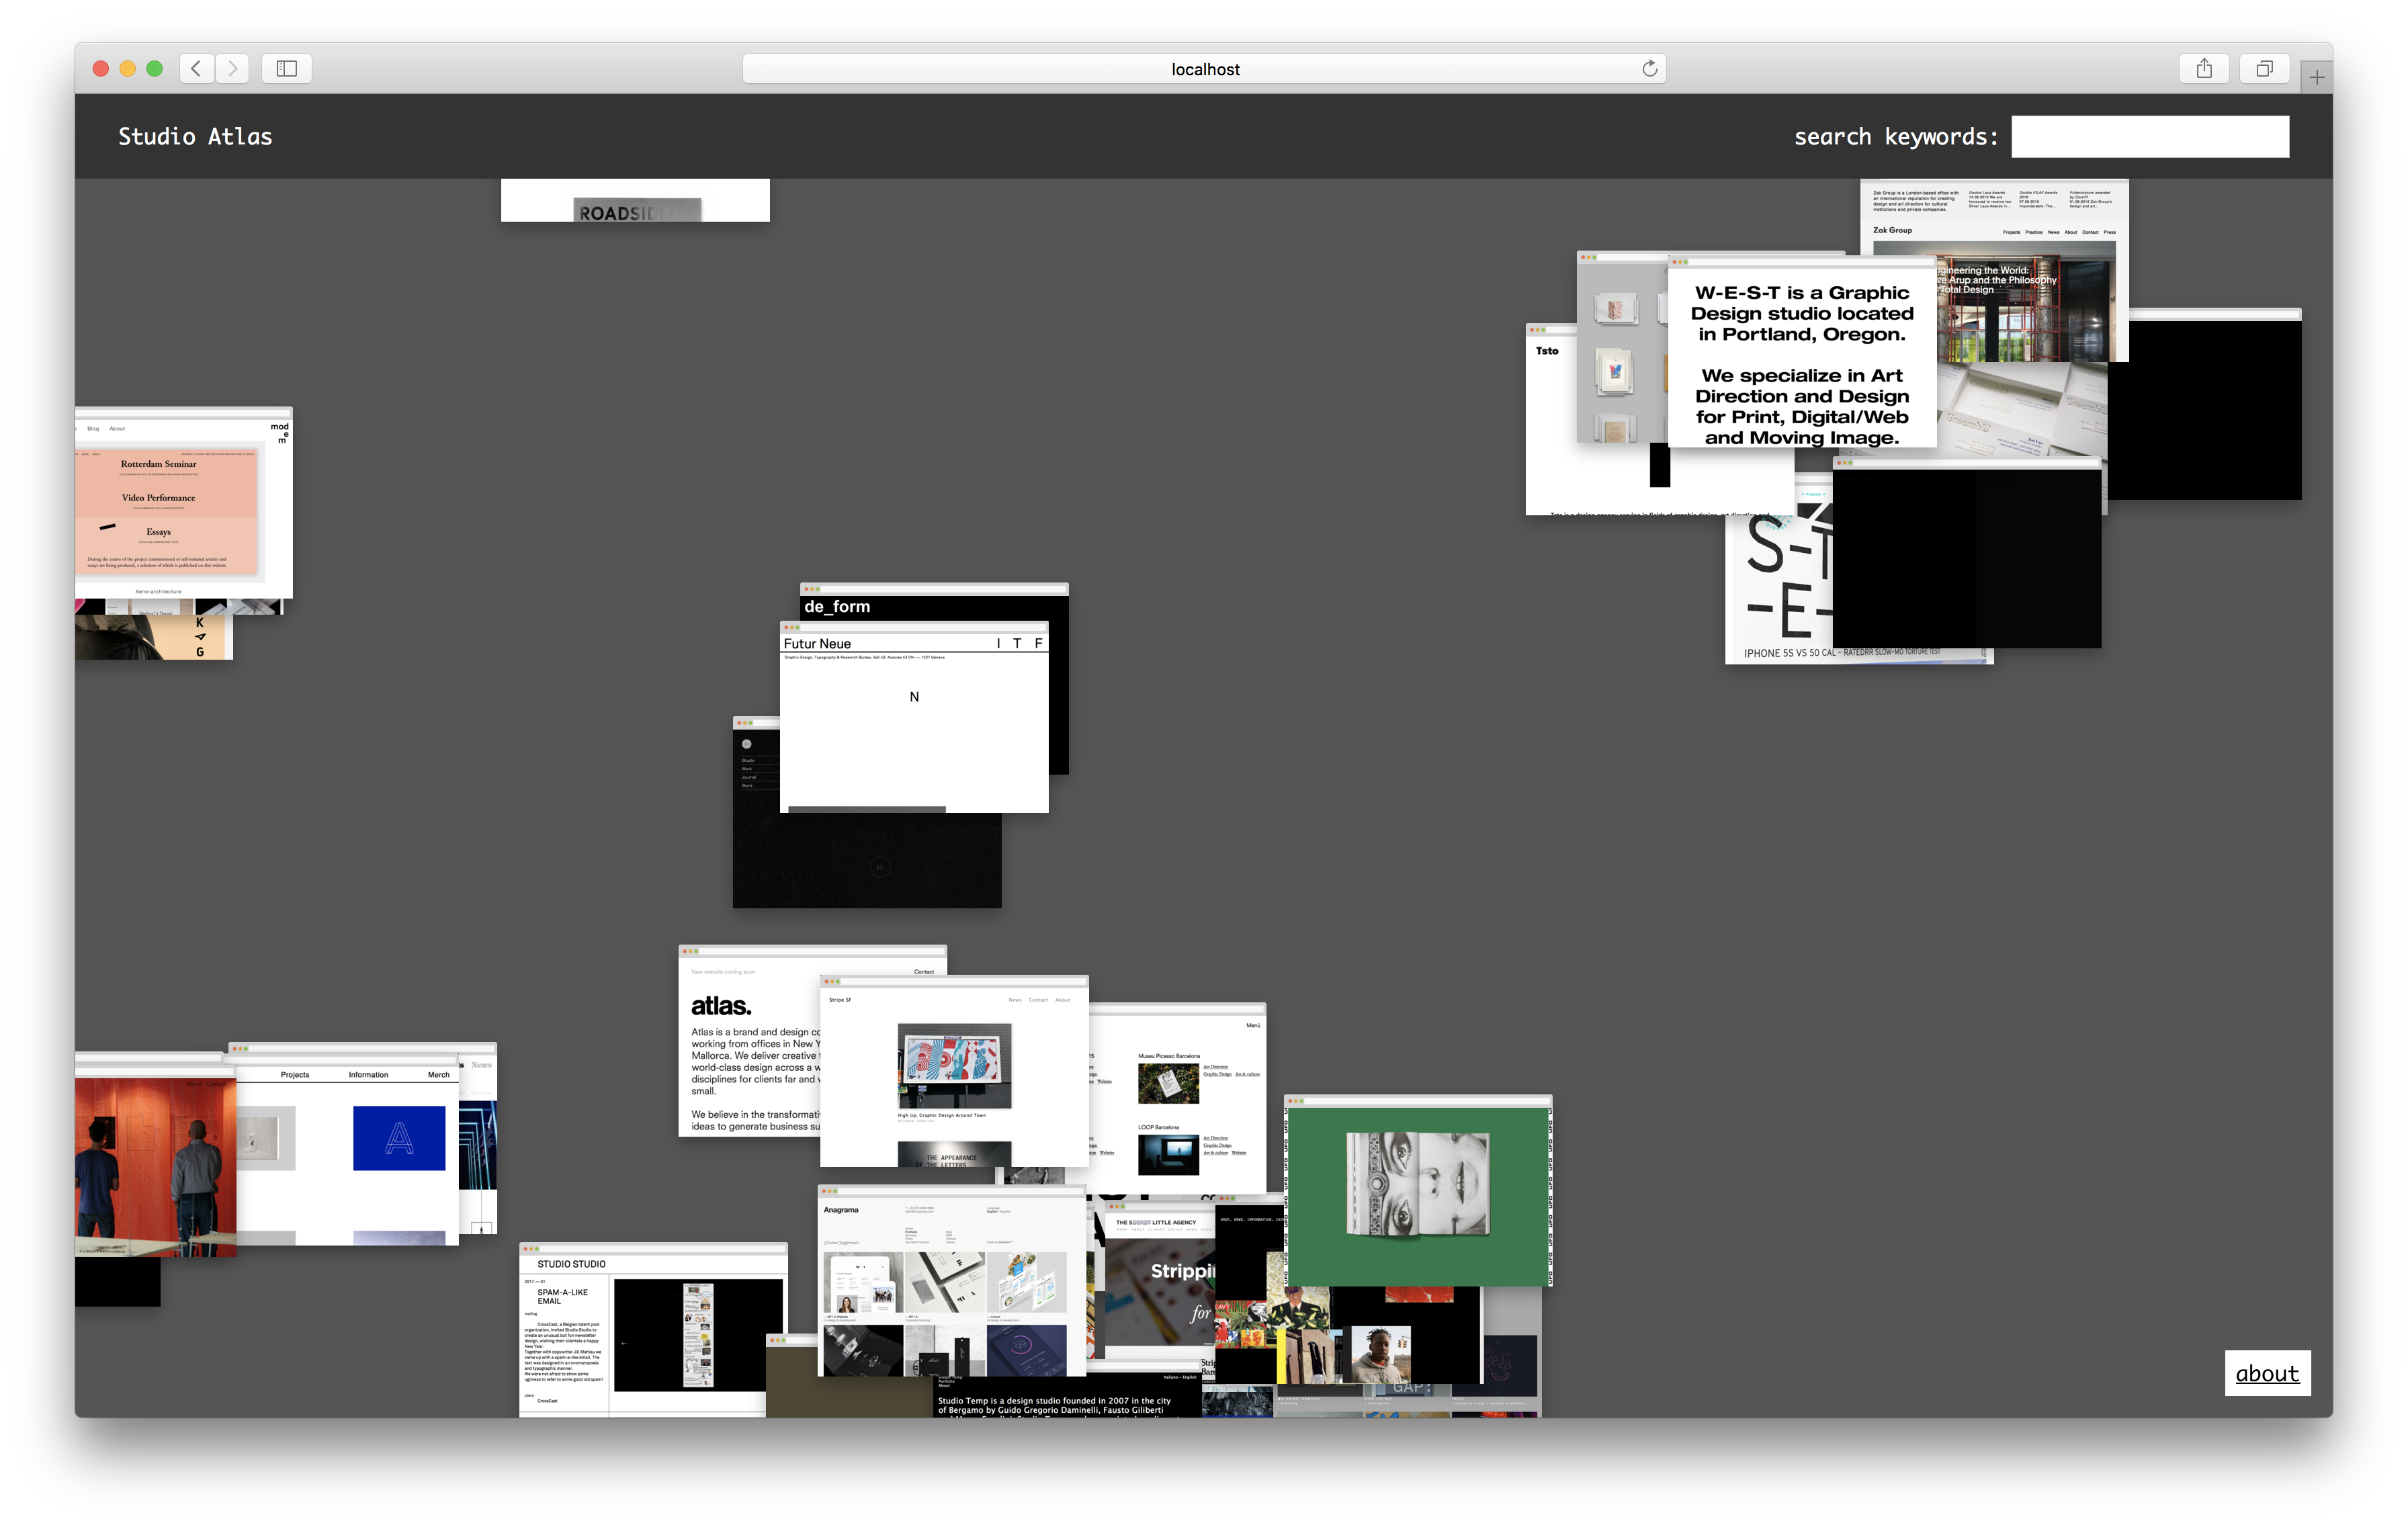Click the Safari forward arrow button
2408x1525 pixels.
tap(232, 68)
